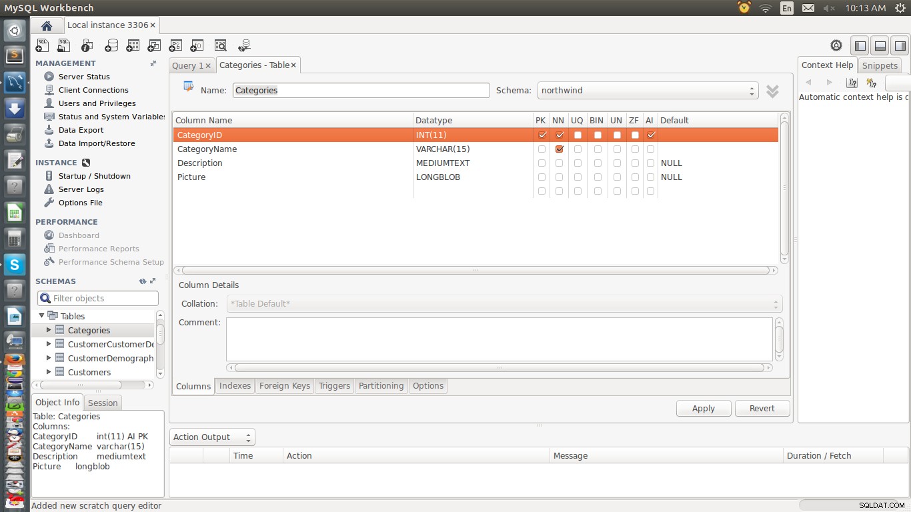Open the mail indicator in top bar
The height and width of the screenshot is (512, 911).
click(808, 8)
